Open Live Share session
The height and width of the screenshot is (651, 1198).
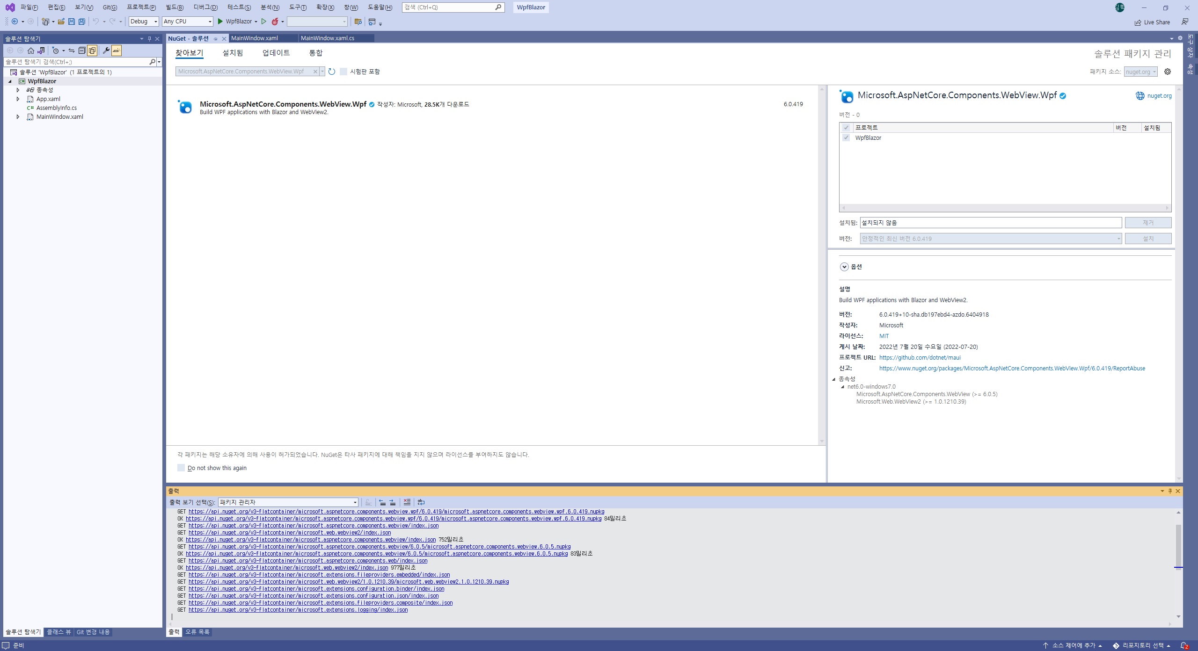click(1152, 22)
